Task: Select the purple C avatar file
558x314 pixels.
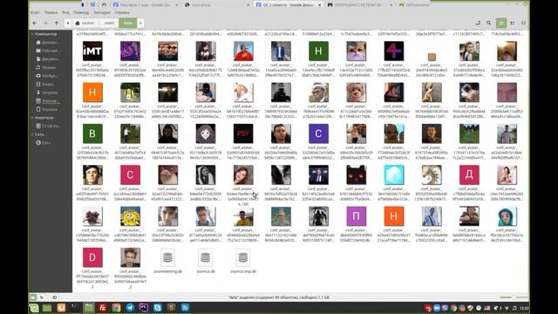Action: pyautogui.click(x=318, y=133)
